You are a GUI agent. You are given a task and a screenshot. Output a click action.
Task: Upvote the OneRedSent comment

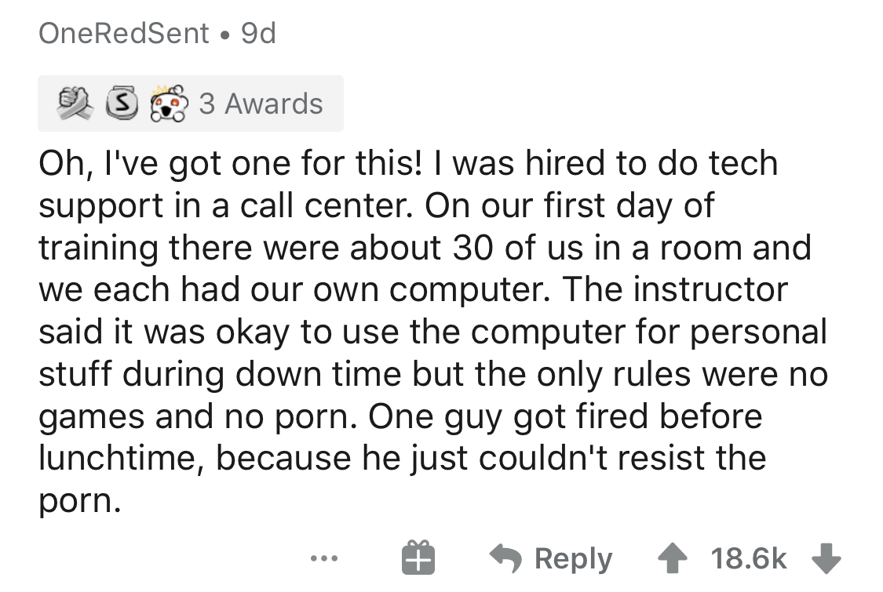click(x=673, y=558)
